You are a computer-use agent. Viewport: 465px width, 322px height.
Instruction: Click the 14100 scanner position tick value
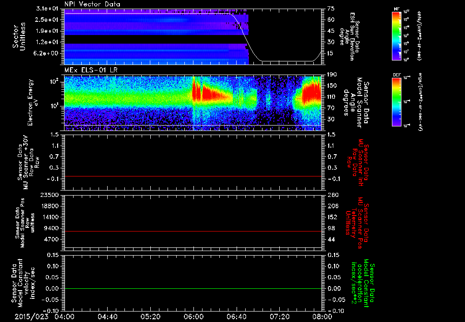[x=49, y=217]
